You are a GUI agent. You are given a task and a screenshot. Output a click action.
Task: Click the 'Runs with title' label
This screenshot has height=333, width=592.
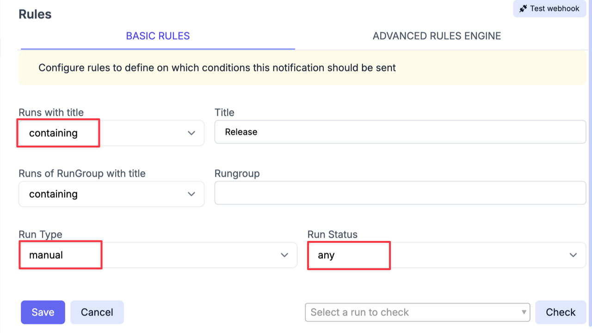click(51, 112)
